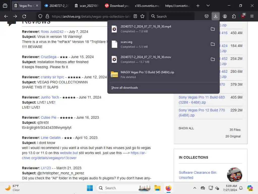258x194 pixels.
Task: Switch to the https://convertio tab
Action: click(177, 6)
